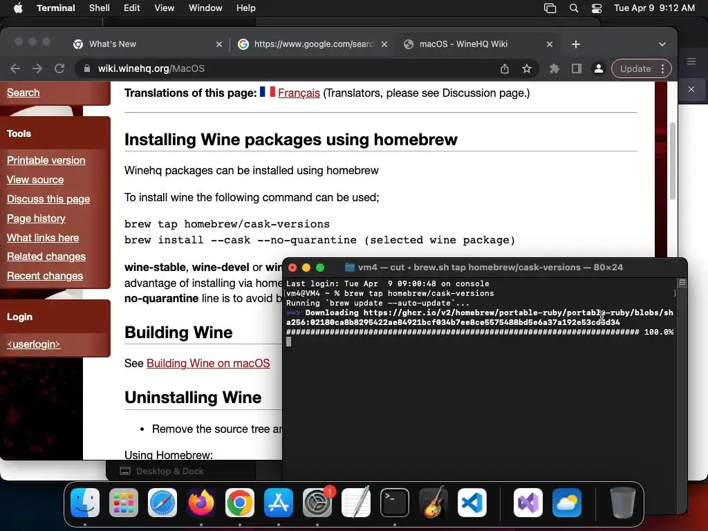The width and height of the screenshot is (708, 531).
Task: Open the Related changes link
Action: coord(46,257)
